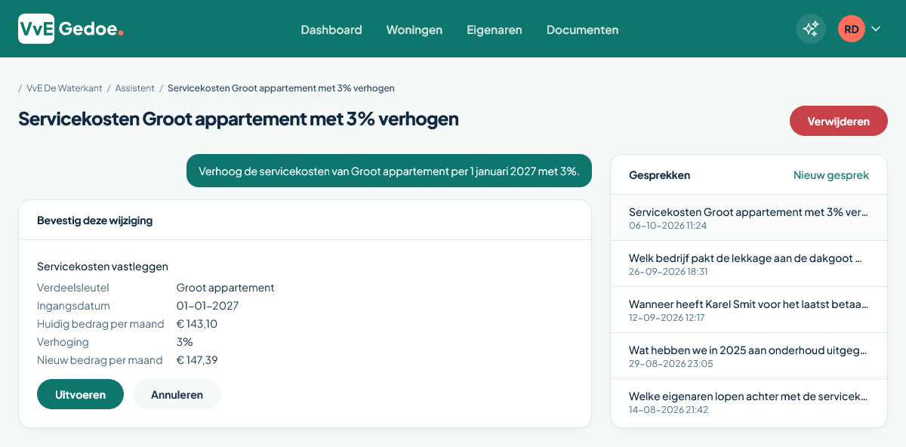Open the Eigenaren menu item
The image size is (906, 447).
click(495, 30)
